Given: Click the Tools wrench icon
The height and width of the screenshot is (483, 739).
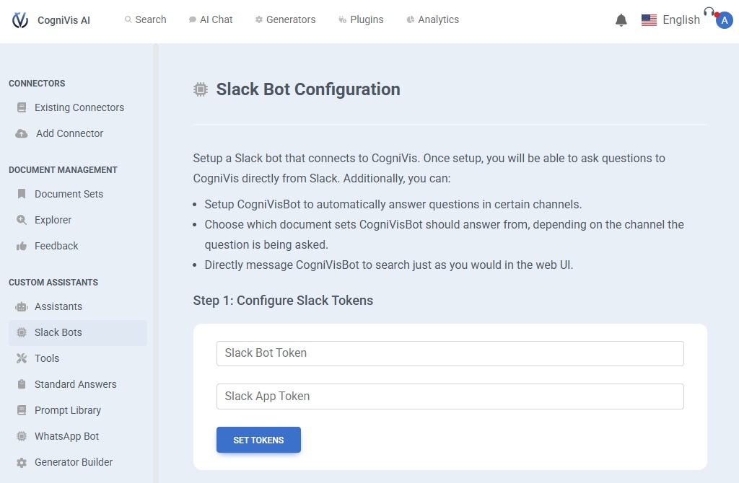Looking at the screenshot, I should point(22,358).
